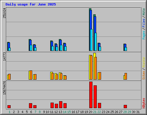
Task: Click the 'Daily usage for June 2025' title
Action: pos(31,4)
